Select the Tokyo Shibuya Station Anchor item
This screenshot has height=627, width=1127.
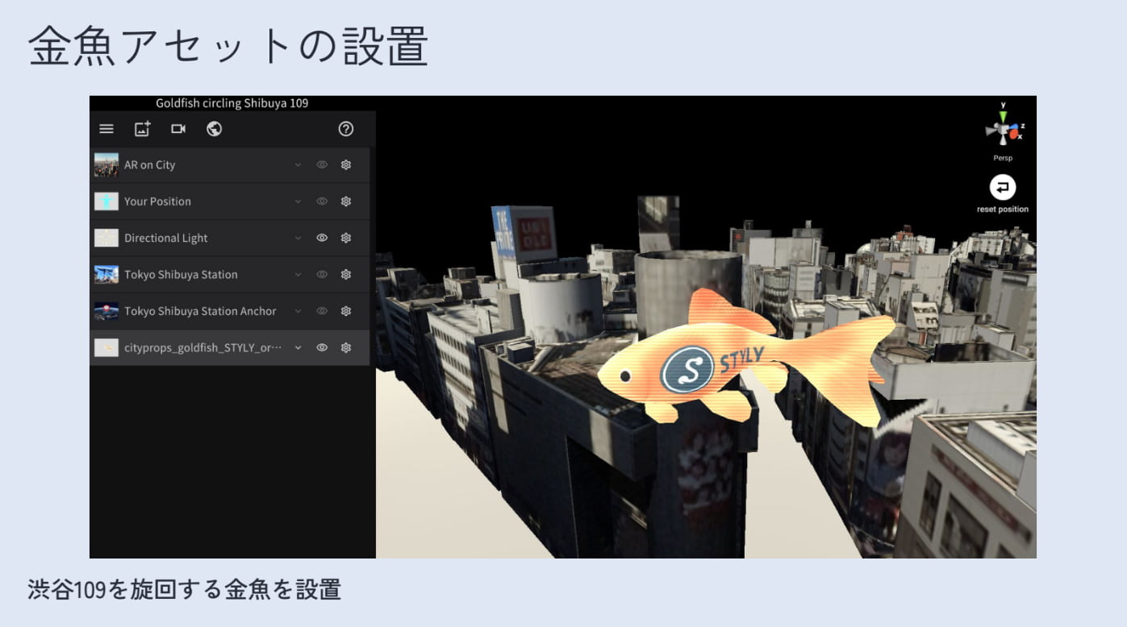230,311
